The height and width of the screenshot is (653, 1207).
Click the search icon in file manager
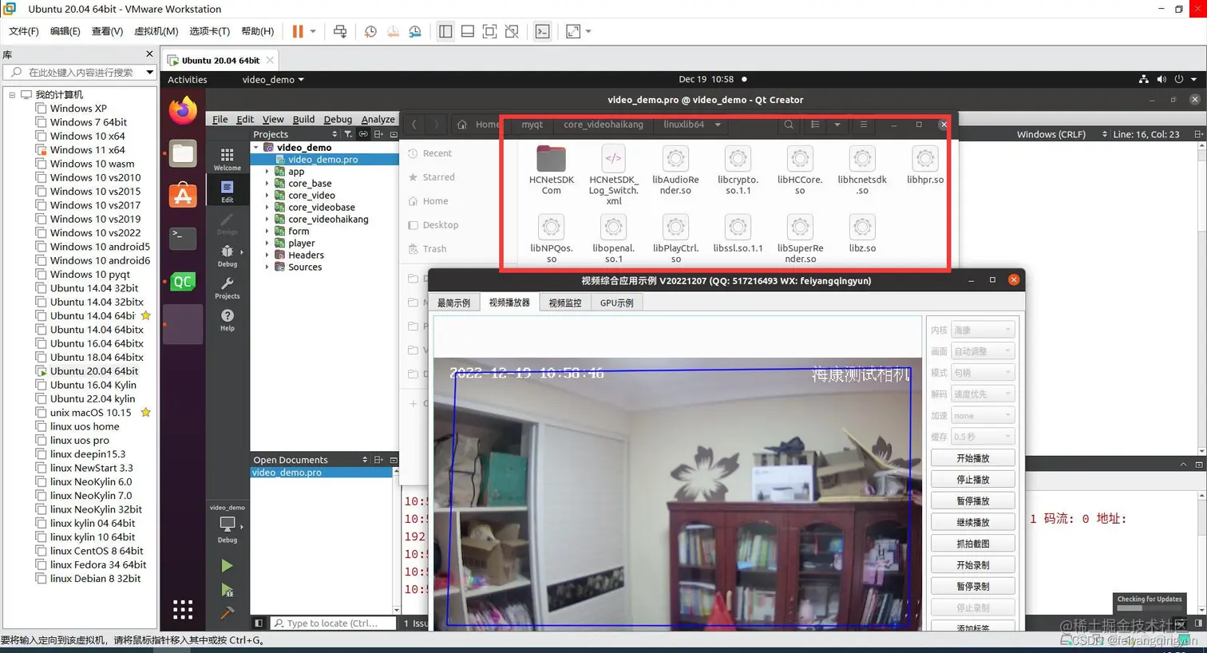click(x=789, y=125)
